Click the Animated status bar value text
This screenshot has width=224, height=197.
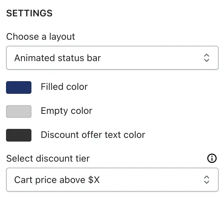58,58
